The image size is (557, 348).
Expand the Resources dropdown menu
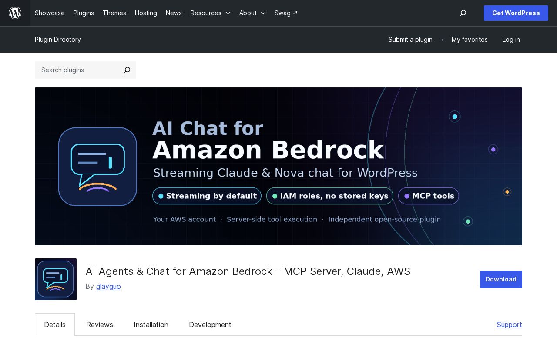(211, 13)
